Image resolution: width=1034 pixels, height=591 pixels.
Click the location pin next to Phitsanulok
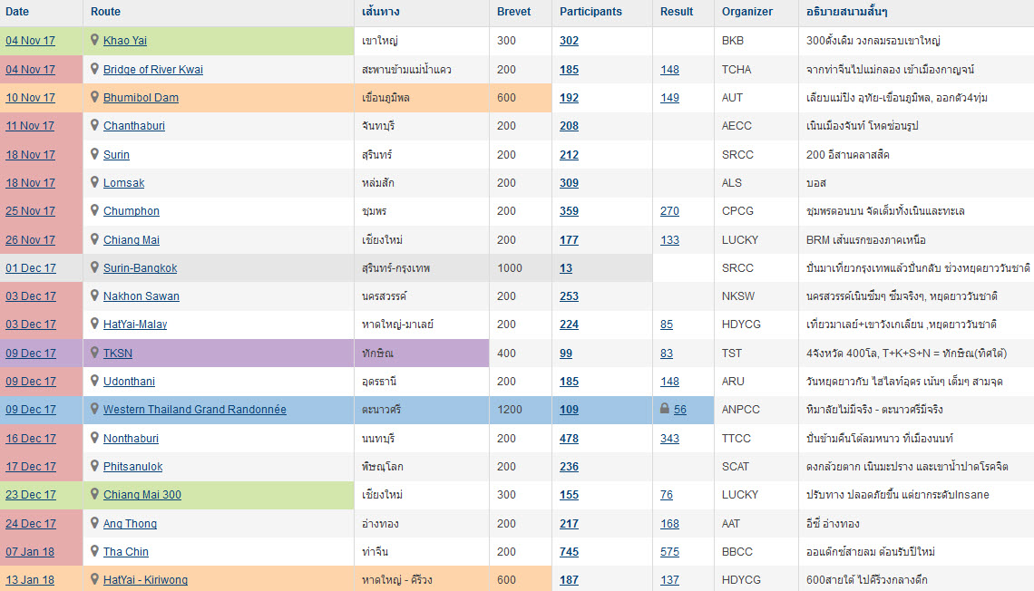click(x=94, y=466)
